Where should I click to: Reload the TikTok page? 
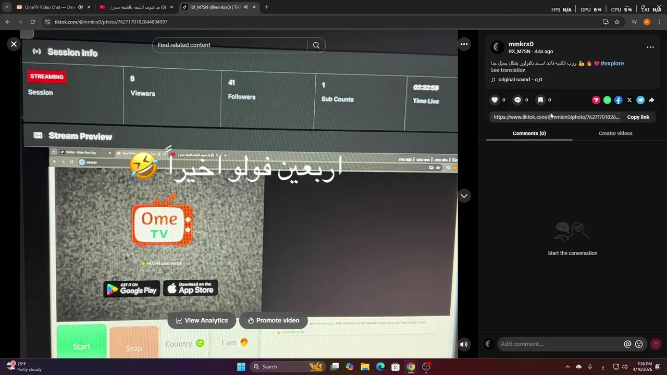[x=32, y=22]
